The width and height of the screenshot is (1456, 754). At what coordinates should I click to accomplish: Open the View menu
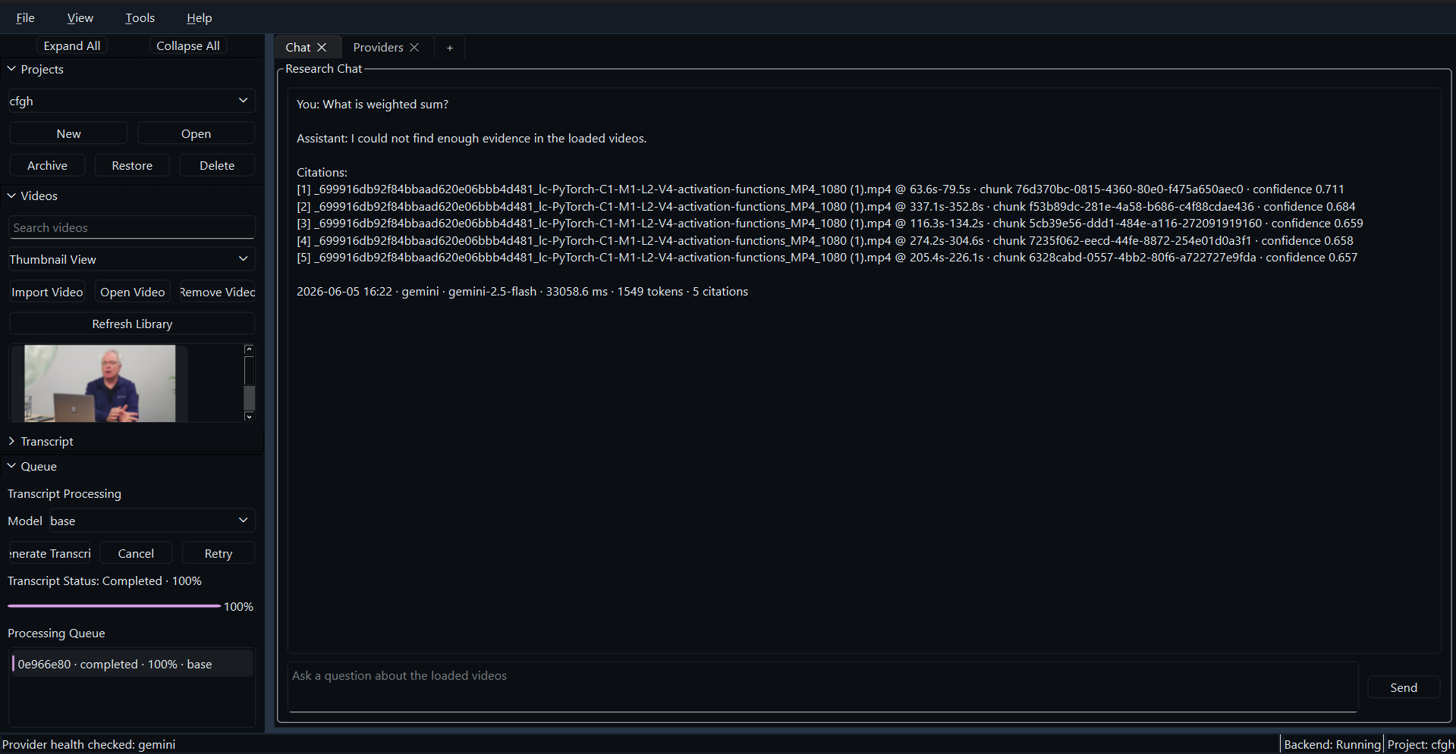pos(80,17)
